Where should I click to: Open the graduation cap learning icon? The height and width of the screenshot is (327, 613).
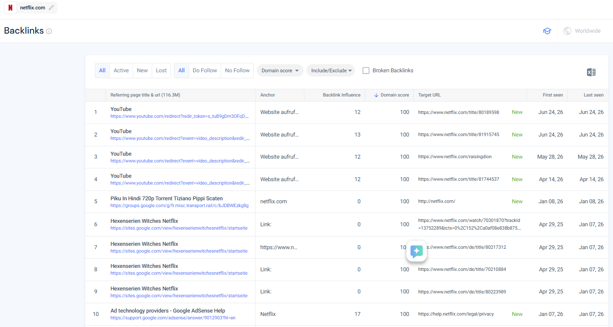[x=547, y=31]
